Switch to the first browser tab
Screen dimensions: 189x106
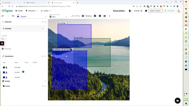[x=13, y=3]
